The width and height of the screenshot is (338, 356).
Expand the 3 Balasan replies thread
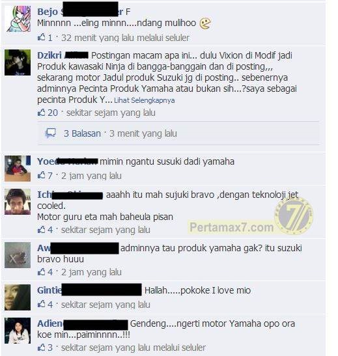coord(82,133)
